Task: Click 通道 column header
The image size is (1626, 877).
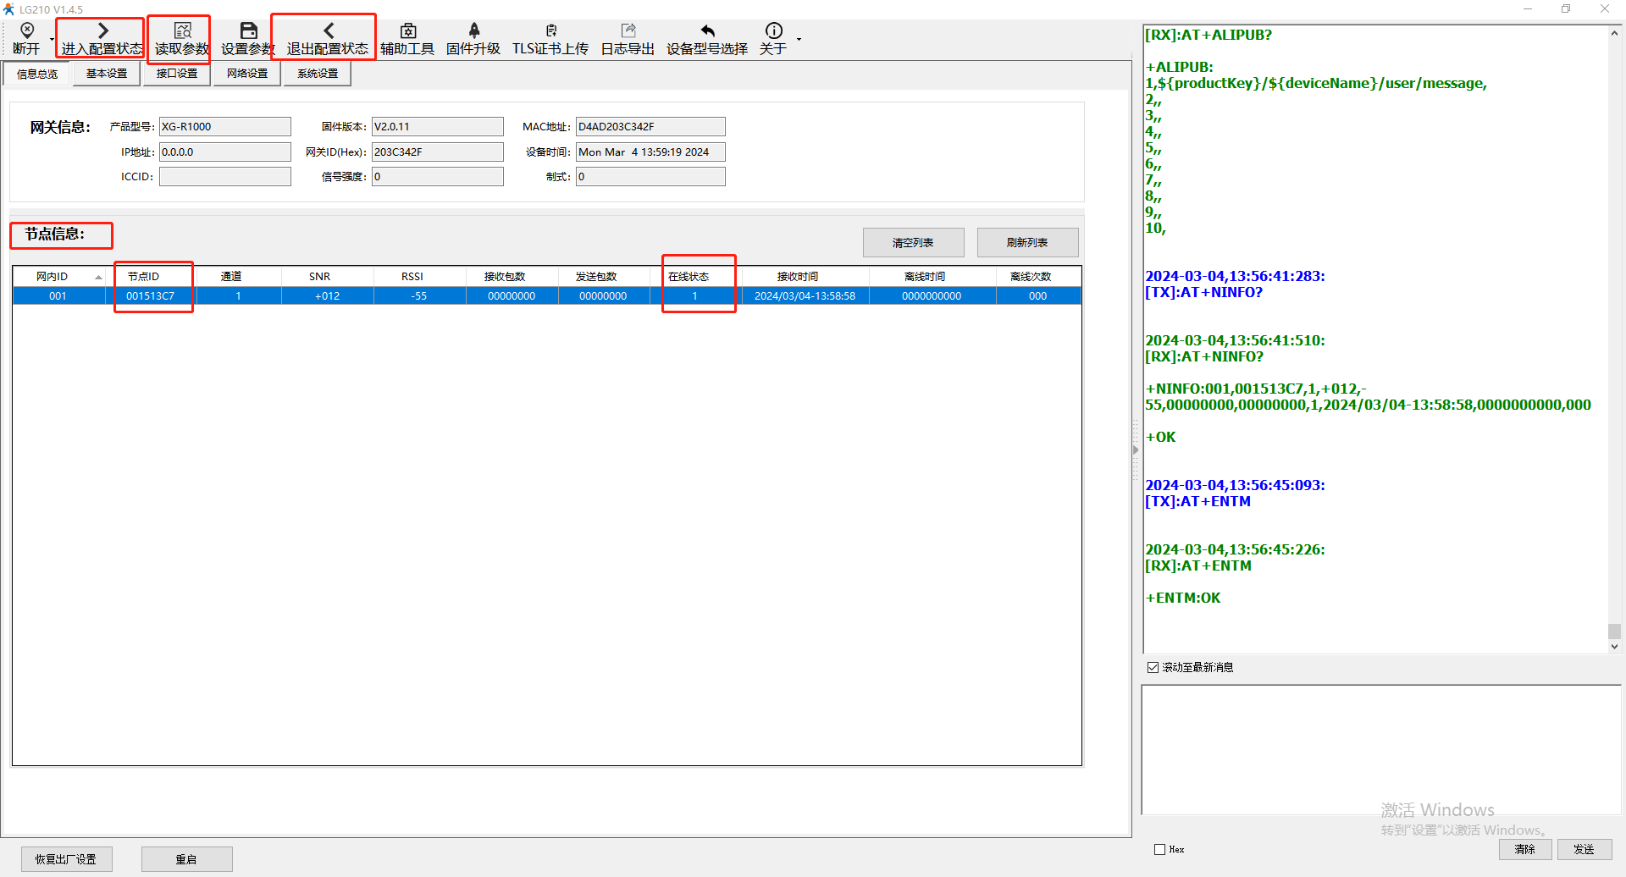Action: [x=238, y=277]
